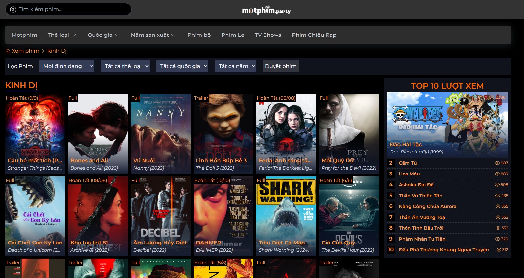The image size is (524, 278).
Task: Go to Phim bộ section
Action: pos(199,35)
